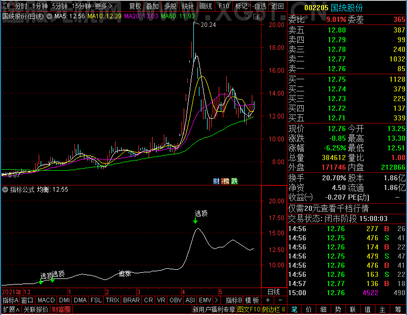Select 笔 tick tab

click(x=294, y=309)
